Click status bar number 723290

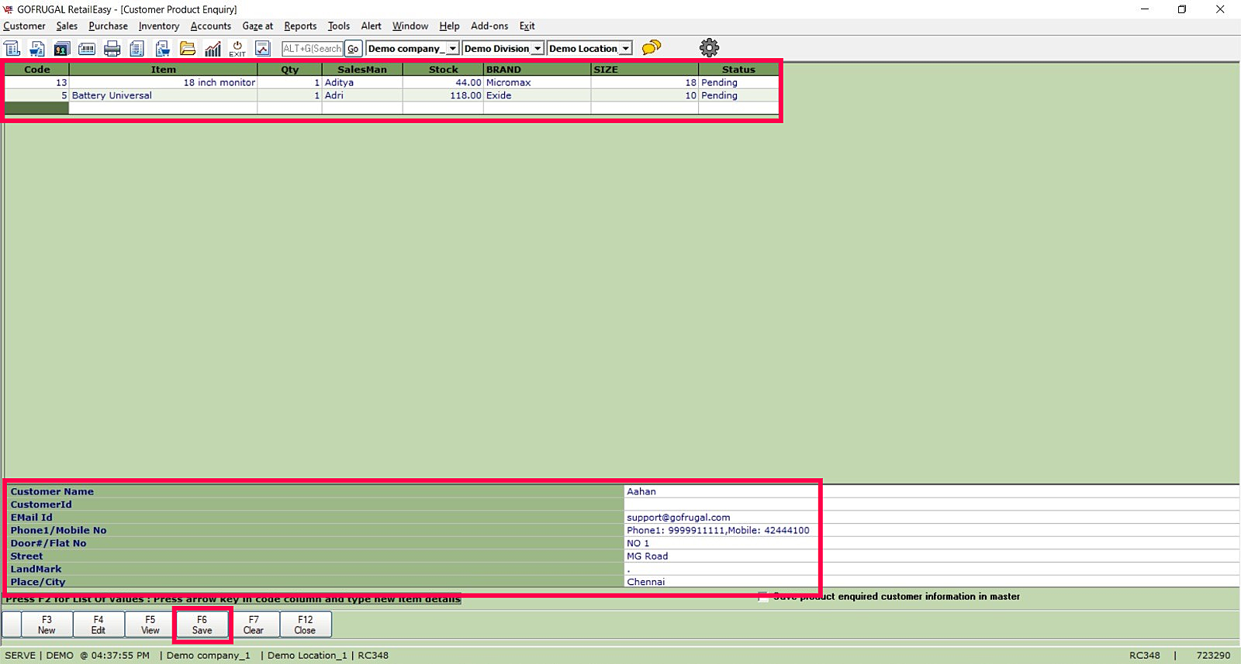[1213, 655]
